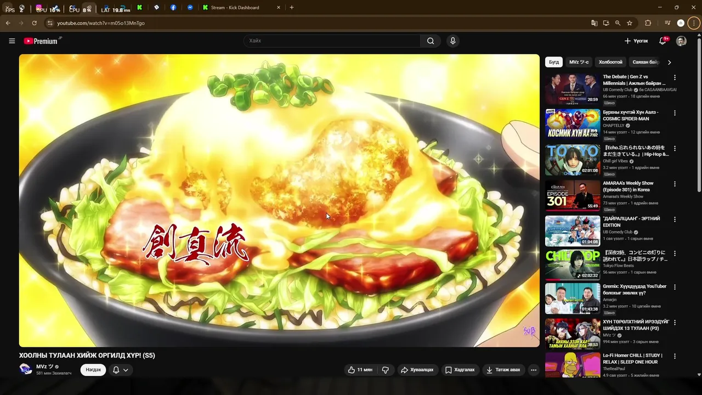Image resolution: width=702 pixels, height=395 pixels.
Task: Open options for AMARAA's Weekly Show video
Action: coord(675,184)
